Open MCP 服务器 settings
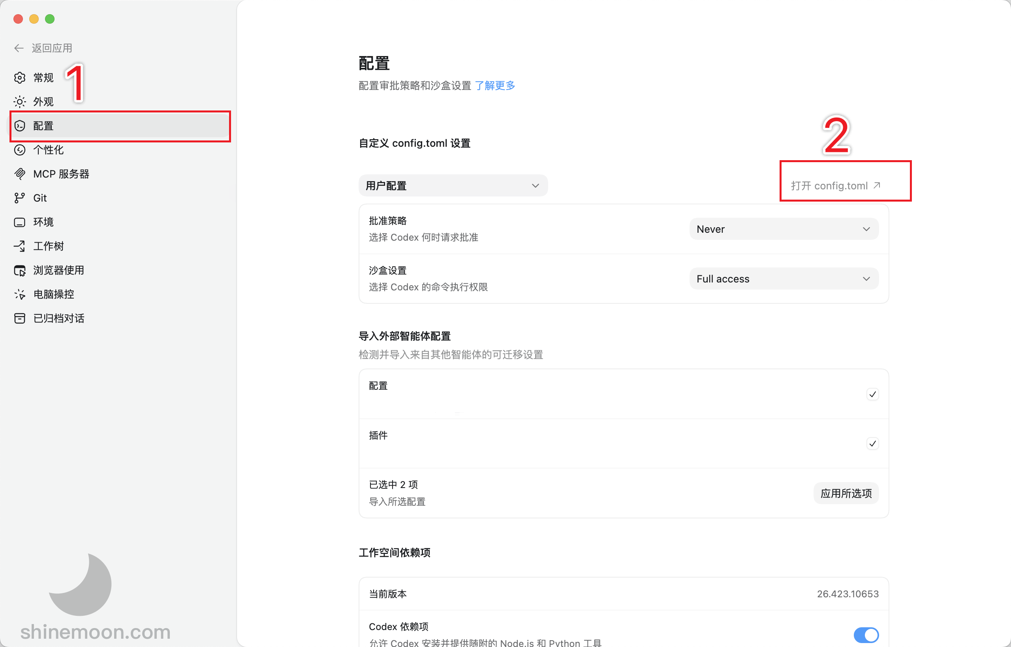The image size is (1011, 647). tap(120, 174)
